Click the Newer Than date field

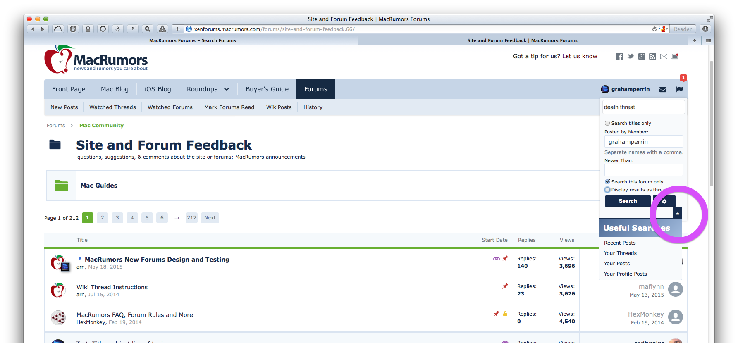[643, 170]
